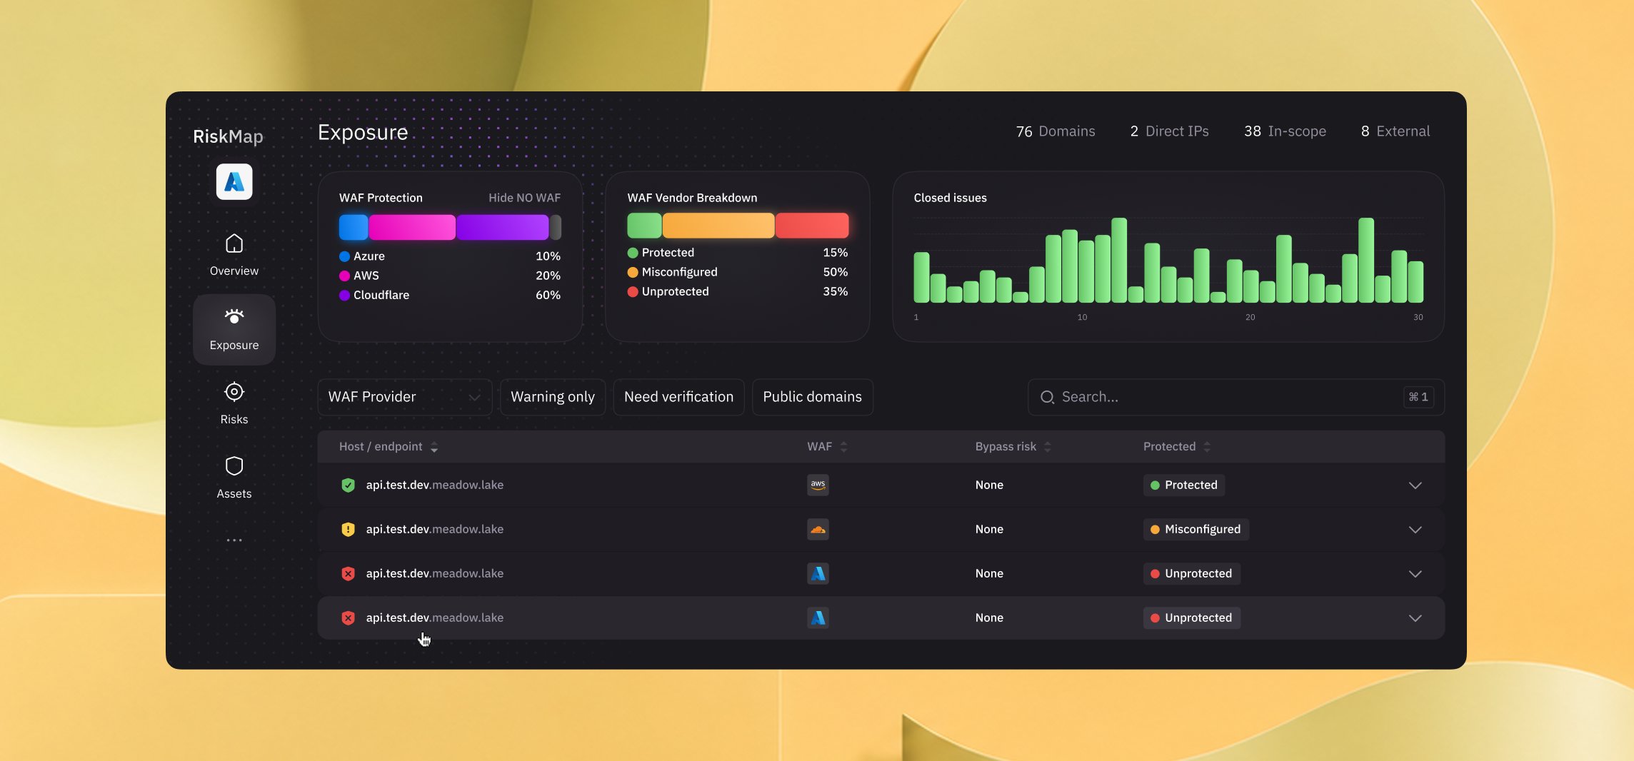Click the yellow warning shield status icon
1634x761 pixels.
pyautogui.click(x=348, y=530)
